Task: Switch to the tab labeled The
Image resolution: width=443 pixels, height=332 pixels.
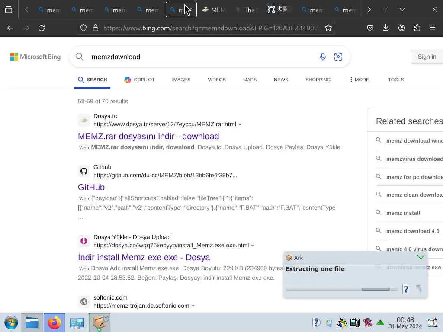Action: click(246, 10)
